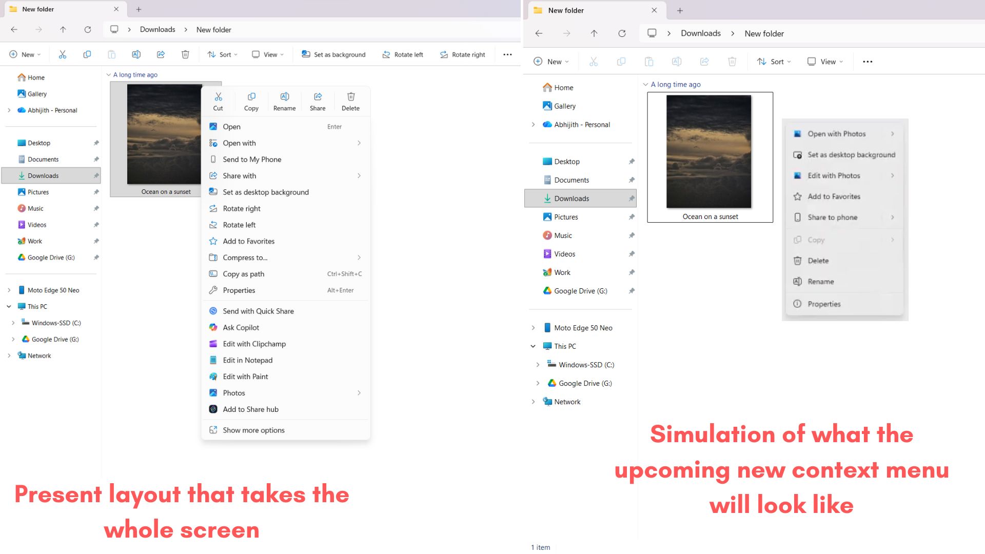The image size is (985, 554).
Task: Click Delete trash icon in left toolbar
Action: 185,54
